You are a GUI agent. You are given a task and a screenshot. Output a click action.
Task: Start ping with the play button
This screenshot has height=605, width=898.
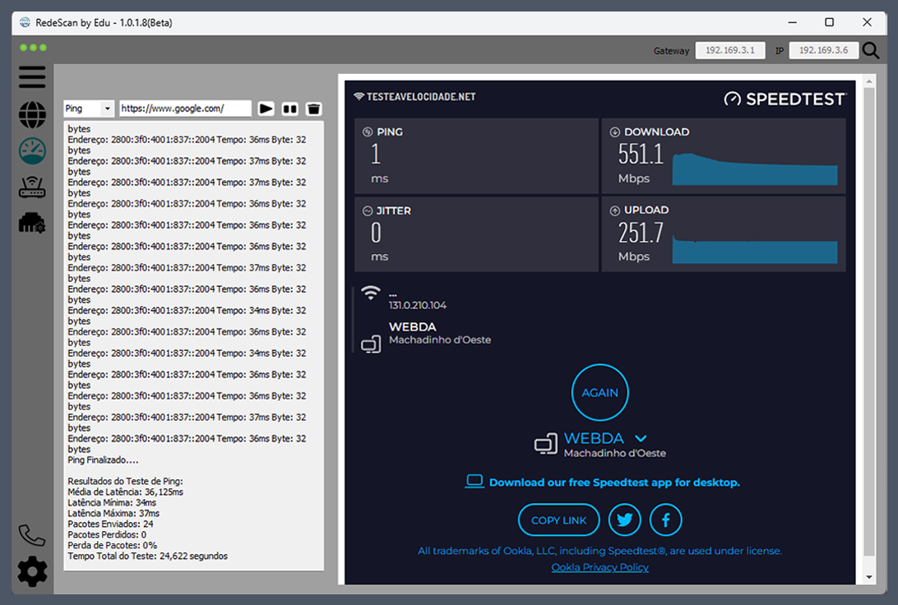point(266,109)
